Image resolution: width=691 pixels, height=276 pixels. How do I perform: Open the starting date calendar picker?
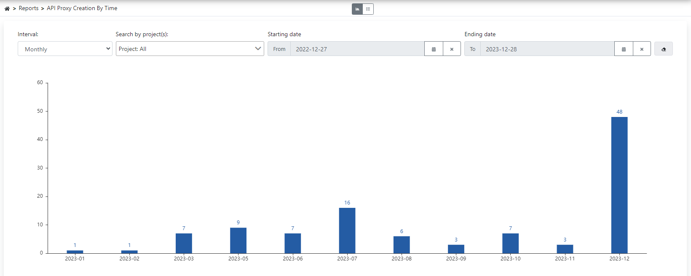coord(434,49)
